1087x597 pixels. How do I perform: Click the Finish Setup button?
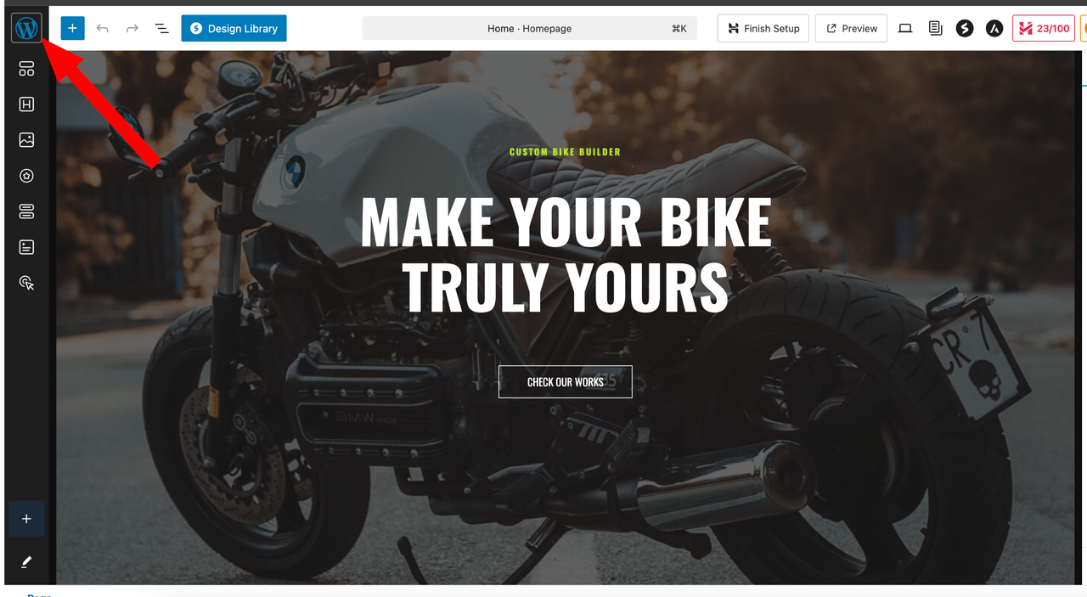[x=763, y=28]
